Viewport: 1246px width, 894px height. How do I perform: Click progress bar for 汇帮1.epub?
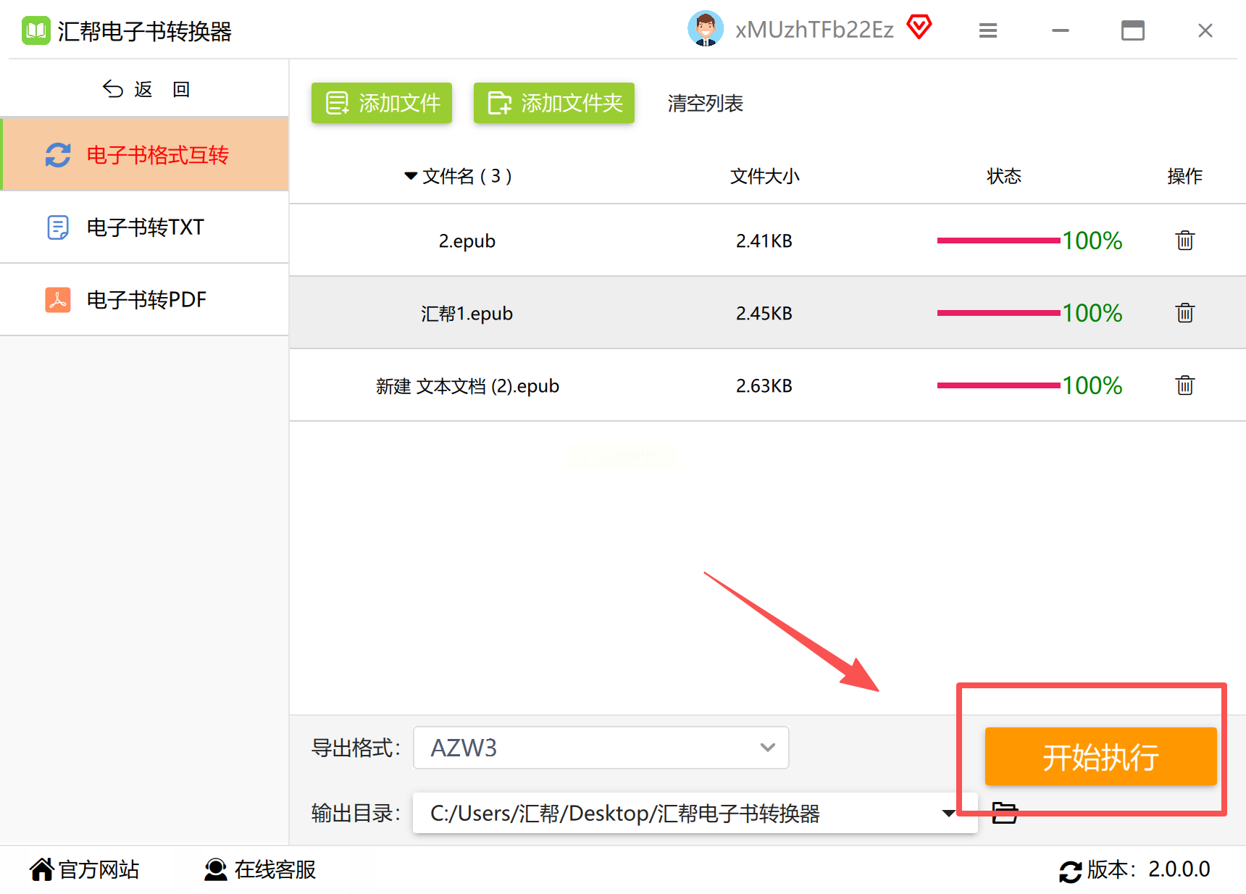999,313
